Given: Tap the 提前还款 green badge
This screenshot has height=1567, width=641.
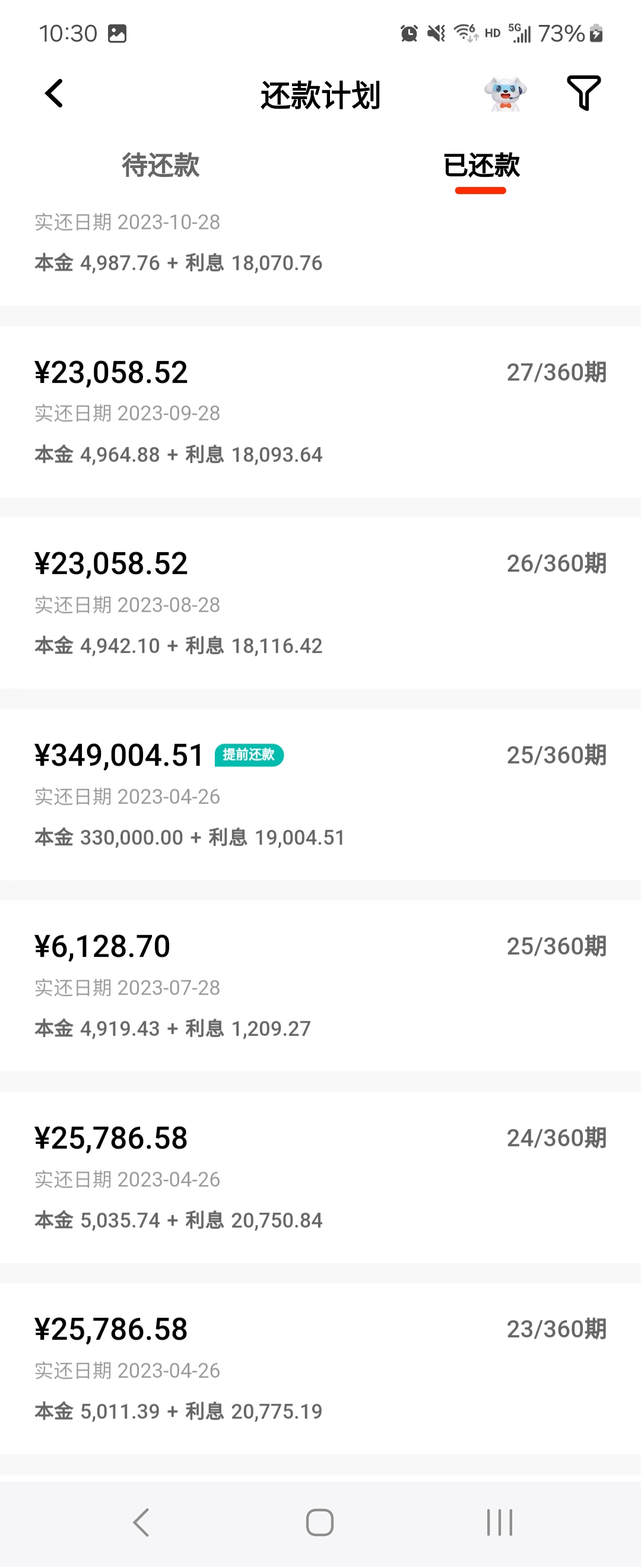Looking at the screenshot, I should click(x=249, y=755).
